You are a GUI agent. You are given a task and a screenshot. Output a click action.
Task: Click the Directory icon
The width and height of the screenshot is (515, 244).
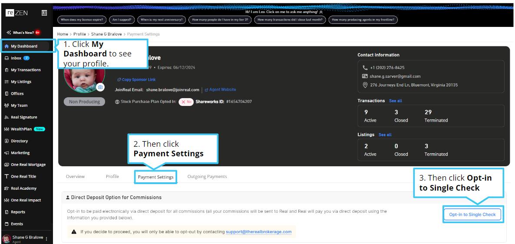[x=7, y=141]
